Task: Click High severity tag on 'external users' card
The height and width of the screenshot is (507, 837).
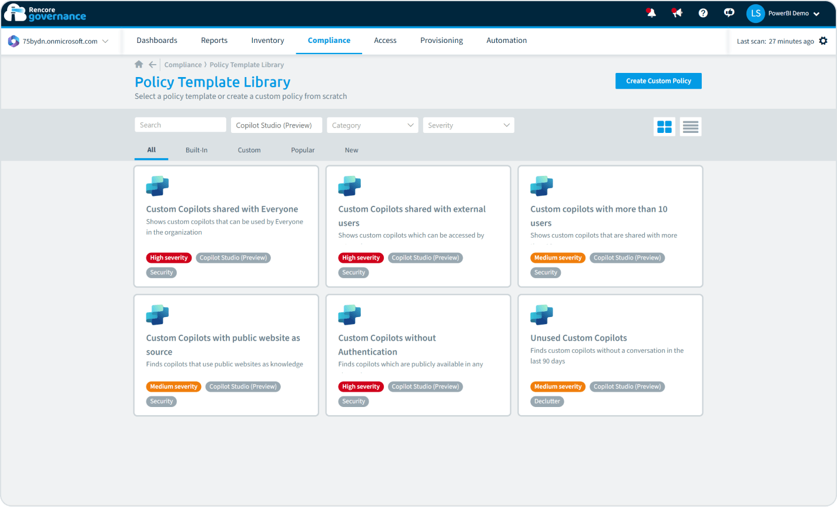Action: coord(361,258)
